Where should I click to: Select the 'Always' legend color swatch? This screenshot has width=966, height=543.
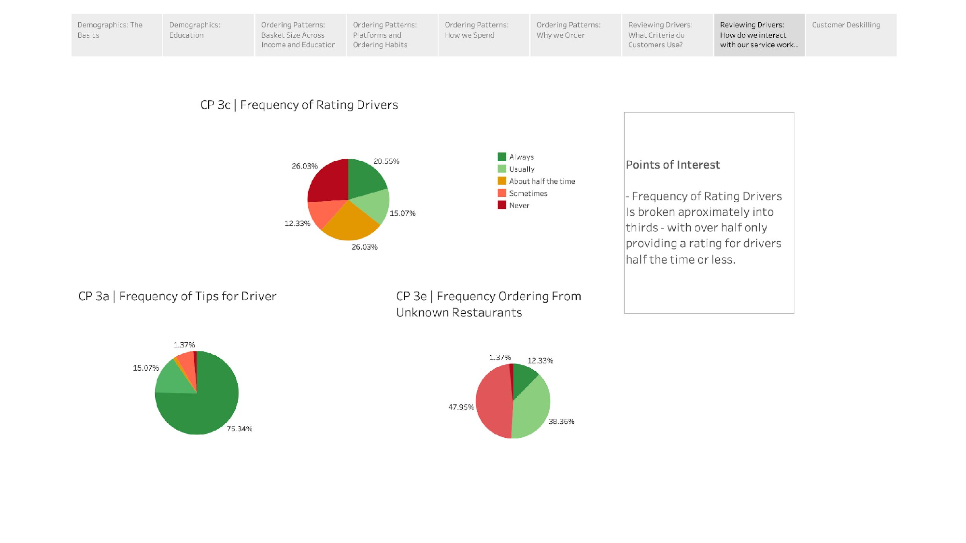coord(501,156)
